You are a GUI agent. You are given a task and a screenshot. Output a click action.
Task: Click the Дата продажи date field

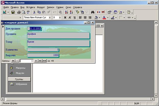(x=34, y=28)
